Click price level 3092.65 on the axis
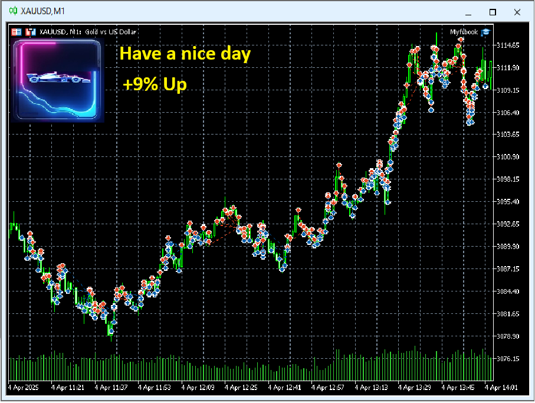This screenshot has height=403, width=535. click(x=508, y=224)
